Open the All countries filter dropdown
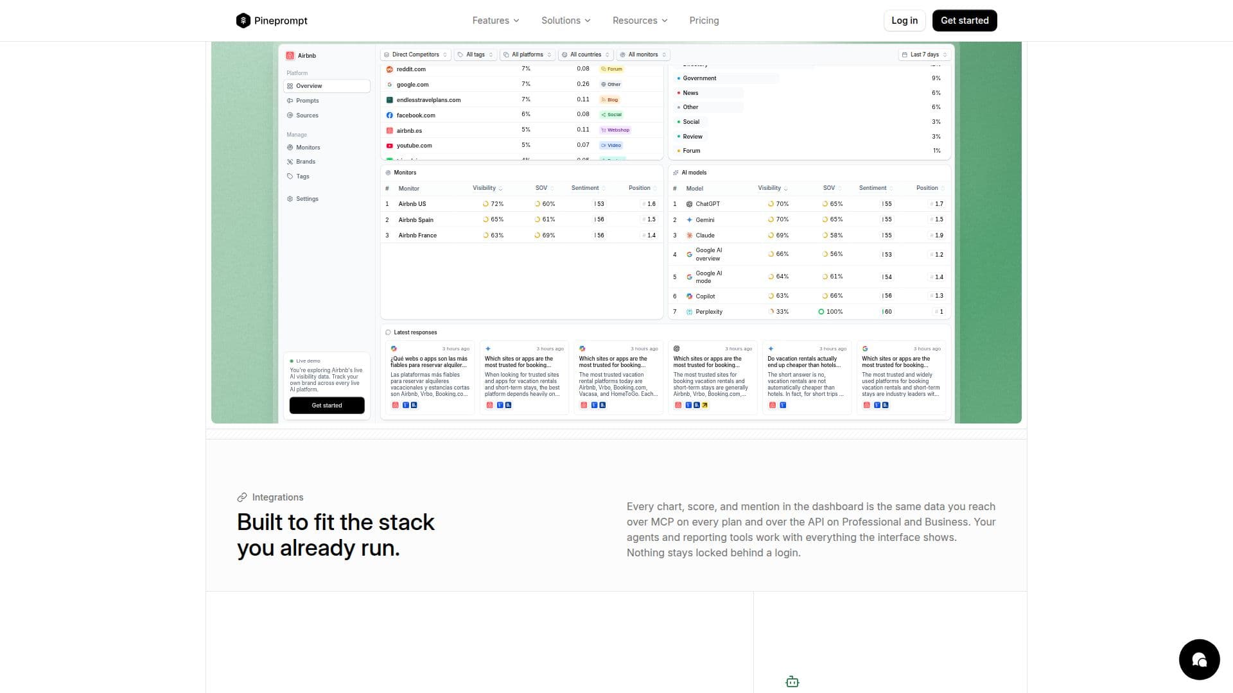 (586, 55)
